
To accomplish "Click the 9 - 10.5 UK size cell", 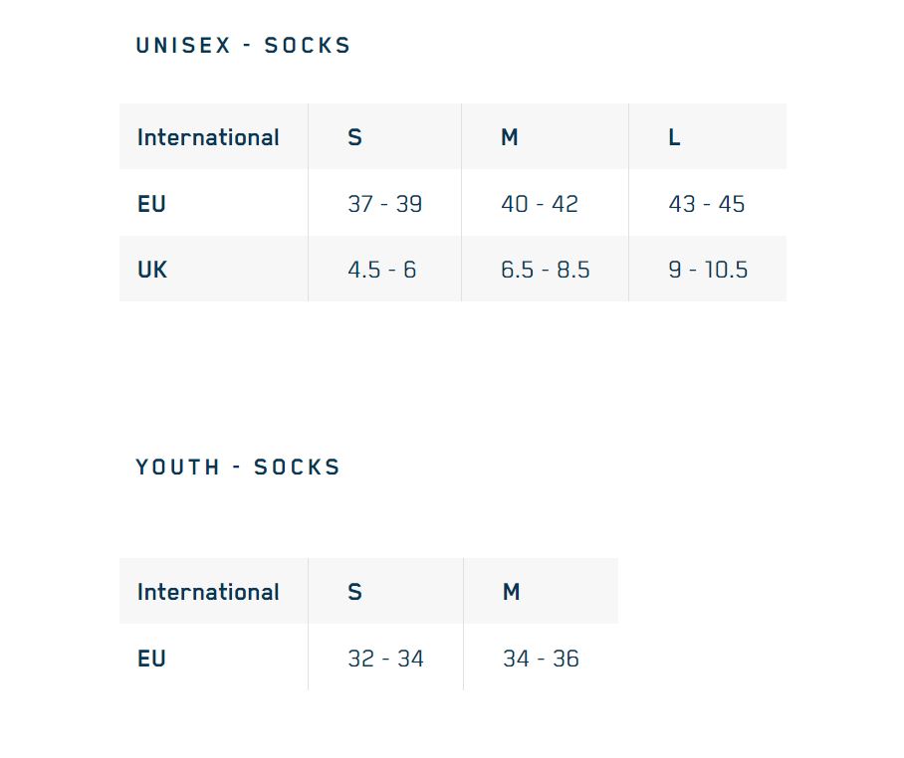I will [x=708, y=270].
